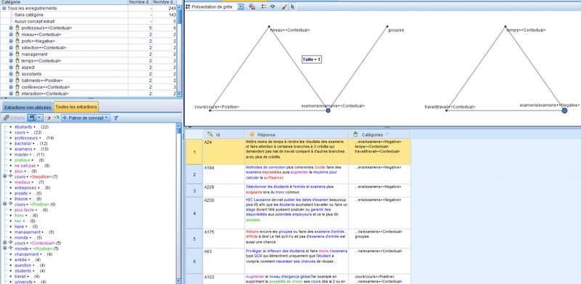This screenshot has height=284, width=581.
Task: Click the A175 Id cell
Action: pyautogui.click(x=224, y=238)
